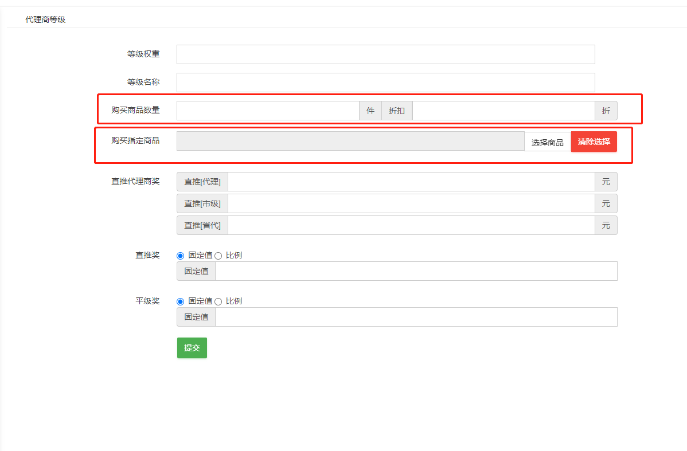This screenshot has height=451, width=687.
Task: Switch 平级奖 to 比例 option
Action: [218, 301]
